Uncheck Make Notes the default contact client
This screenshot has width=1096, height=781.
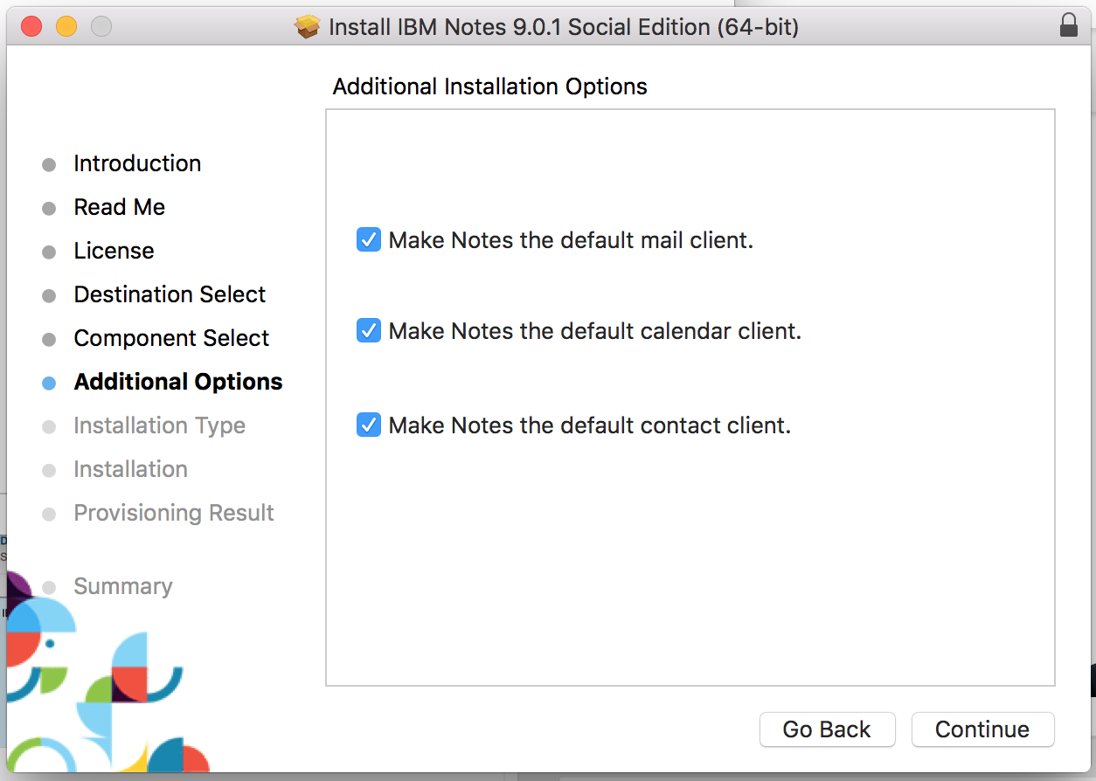coord(369,425)
